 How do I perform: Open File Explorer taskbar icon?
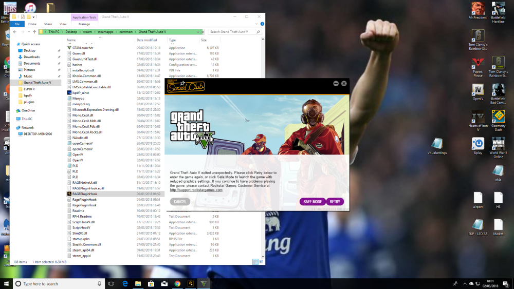pyautogui.click(x=138, y=284)
